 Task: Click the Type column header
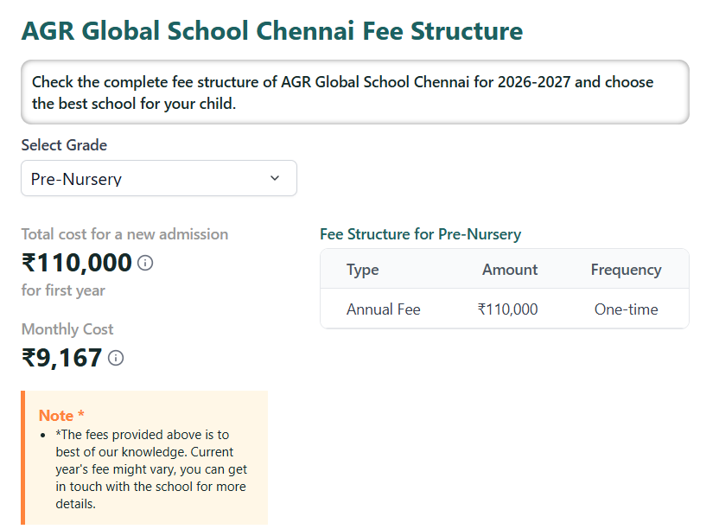(362, 269)
